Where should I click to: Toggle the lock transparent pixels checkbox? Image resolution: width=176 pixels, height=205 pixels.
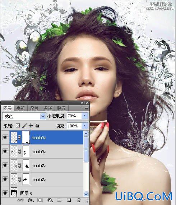point(18,126)
